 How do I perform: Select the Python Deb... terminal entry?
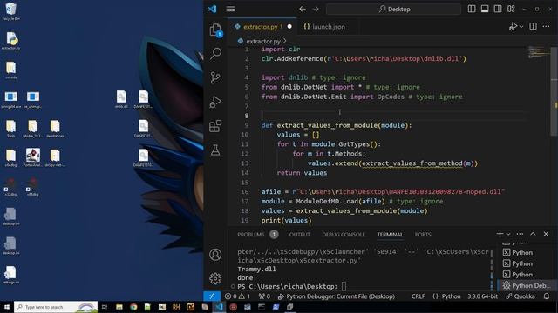click(527, 285)
